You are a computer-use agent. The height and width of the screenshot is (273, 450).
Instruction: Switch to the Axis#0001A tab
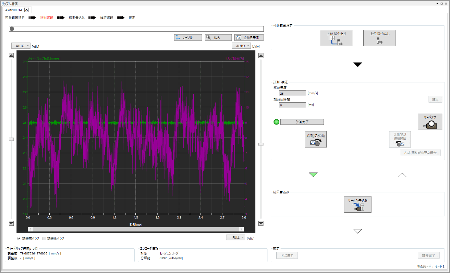coord(14,10)
